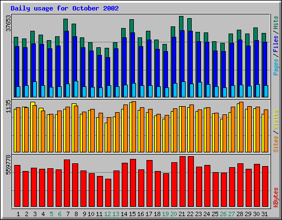This screenshot has width=282, height=220.
Task: Click the "Daily usage for October 2002" title
Action: (x=64, y=8)
